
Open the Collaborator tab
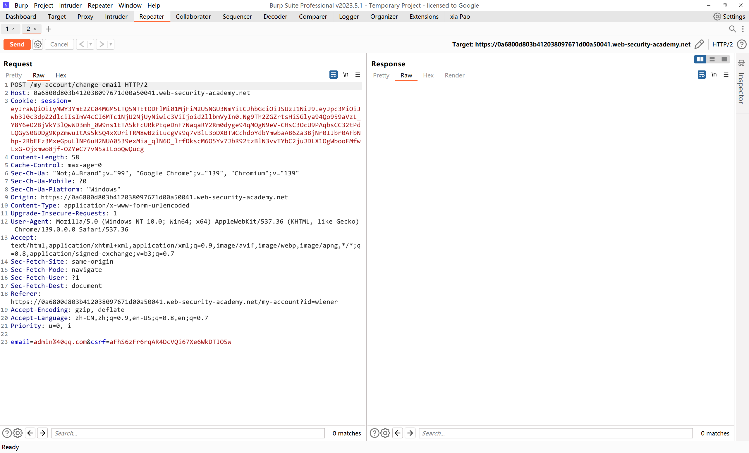(x=193, y=17)
